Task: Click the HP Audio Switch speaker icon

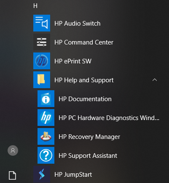Action: coord(42,23)
